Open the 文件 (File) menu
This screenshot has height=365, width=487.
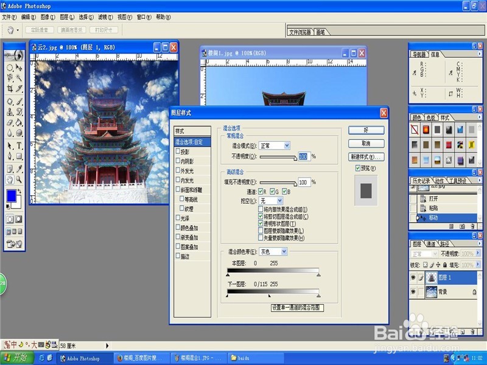click(x=9, y=17)
